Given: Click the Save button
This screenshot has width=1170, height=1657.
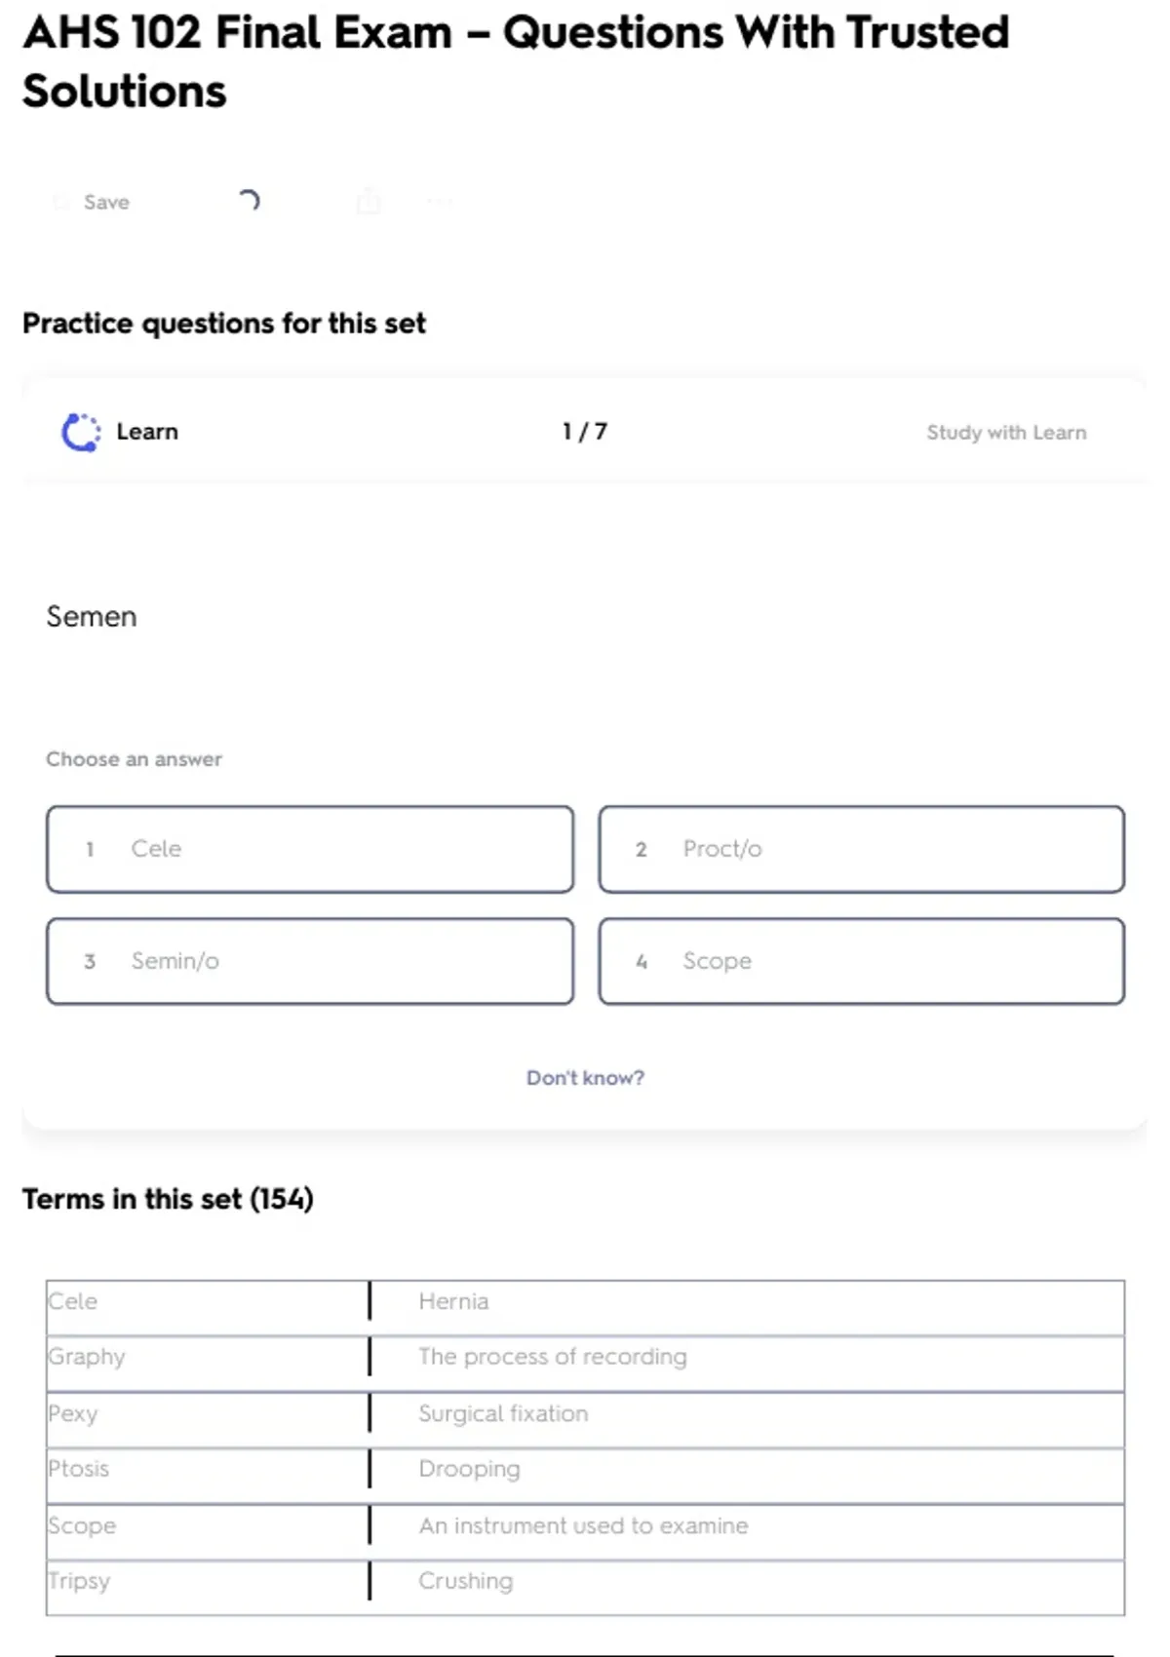Looking at the screenshot, I should [94, 202].
